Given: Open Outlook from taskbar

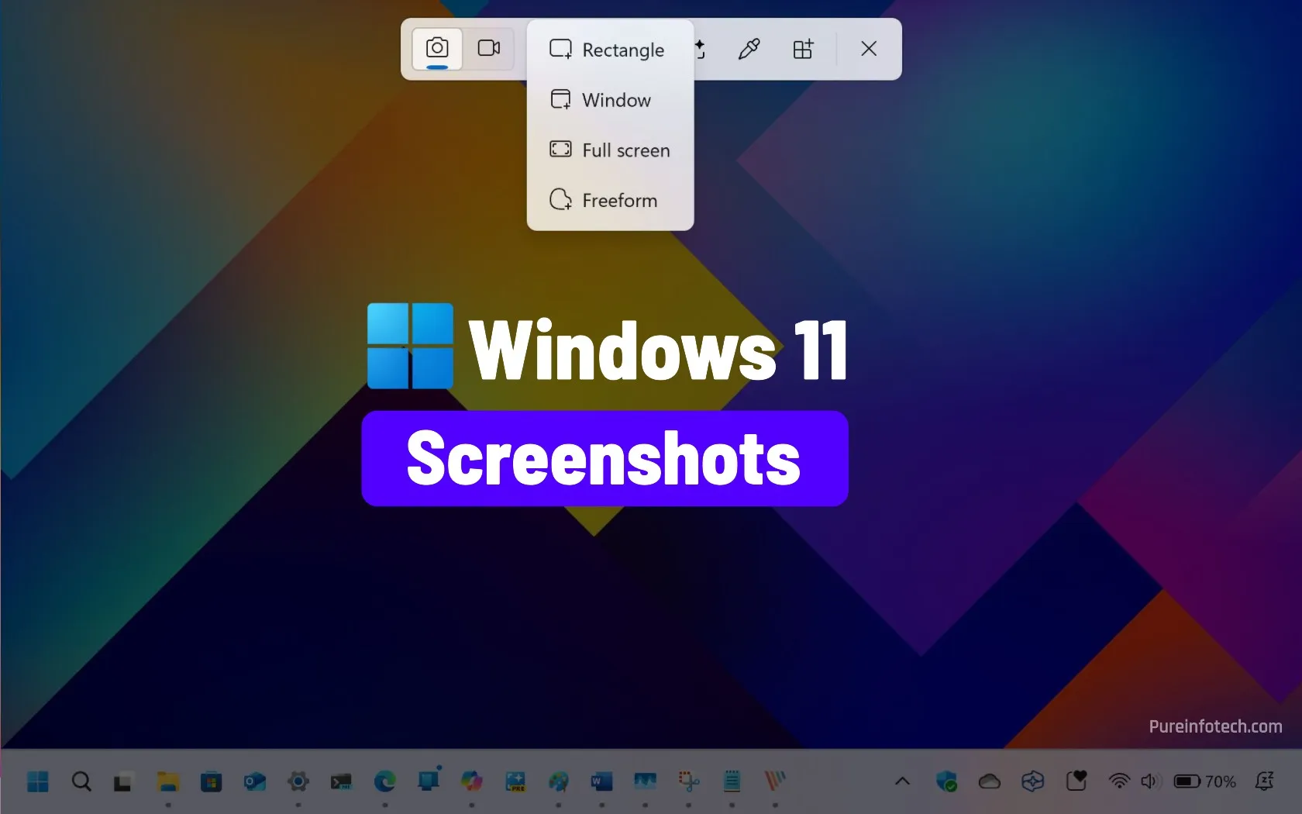Looking at the screenshot, I should [255, 781].
